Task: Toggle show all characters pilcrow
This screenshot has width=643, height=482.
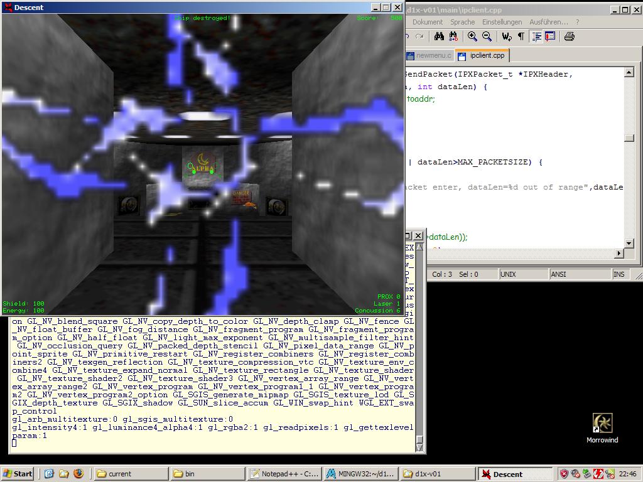Action: (521, 36)
